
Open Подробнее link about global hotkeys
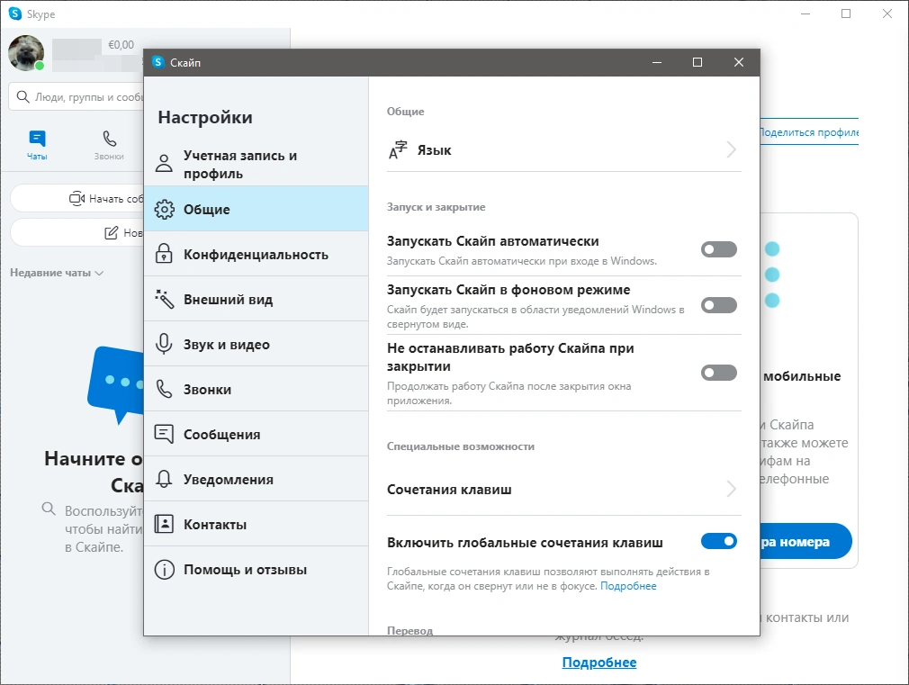click(x=628, y=586)
